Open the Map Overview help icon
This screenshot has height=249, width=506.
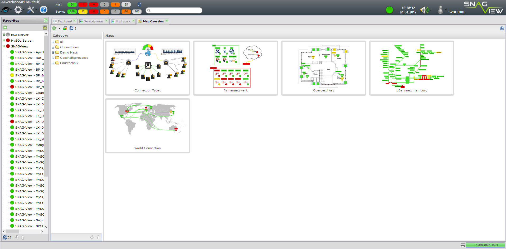[x=502, y=28]
